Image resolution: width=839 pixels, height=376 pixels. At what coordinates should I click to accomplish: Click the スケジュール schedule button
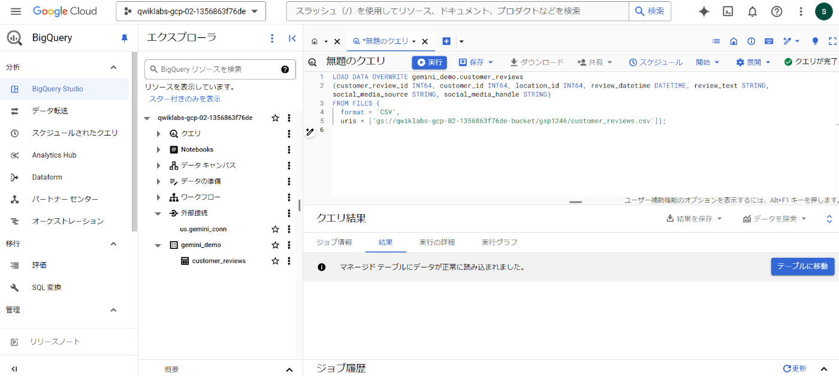(655, 62)
